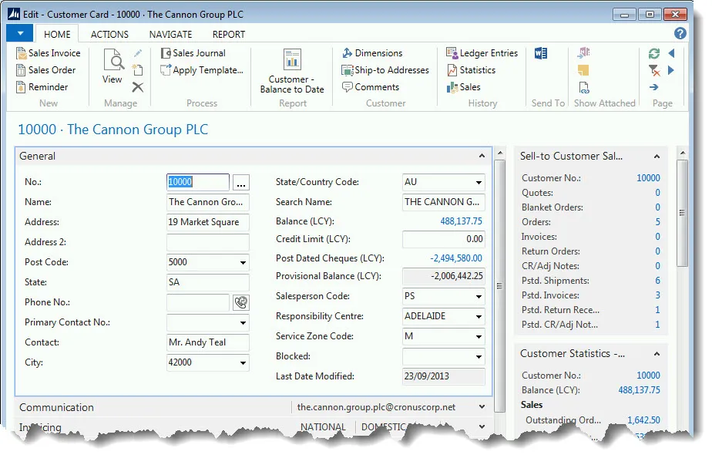712x465 pixels.
Task: Open Dimensions for this customer
Action: [x=372, y=53]
